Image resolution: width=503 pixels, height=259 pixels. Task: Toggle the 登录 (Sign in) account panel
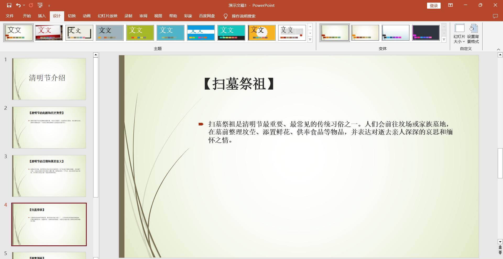click(x=434, y=5)
